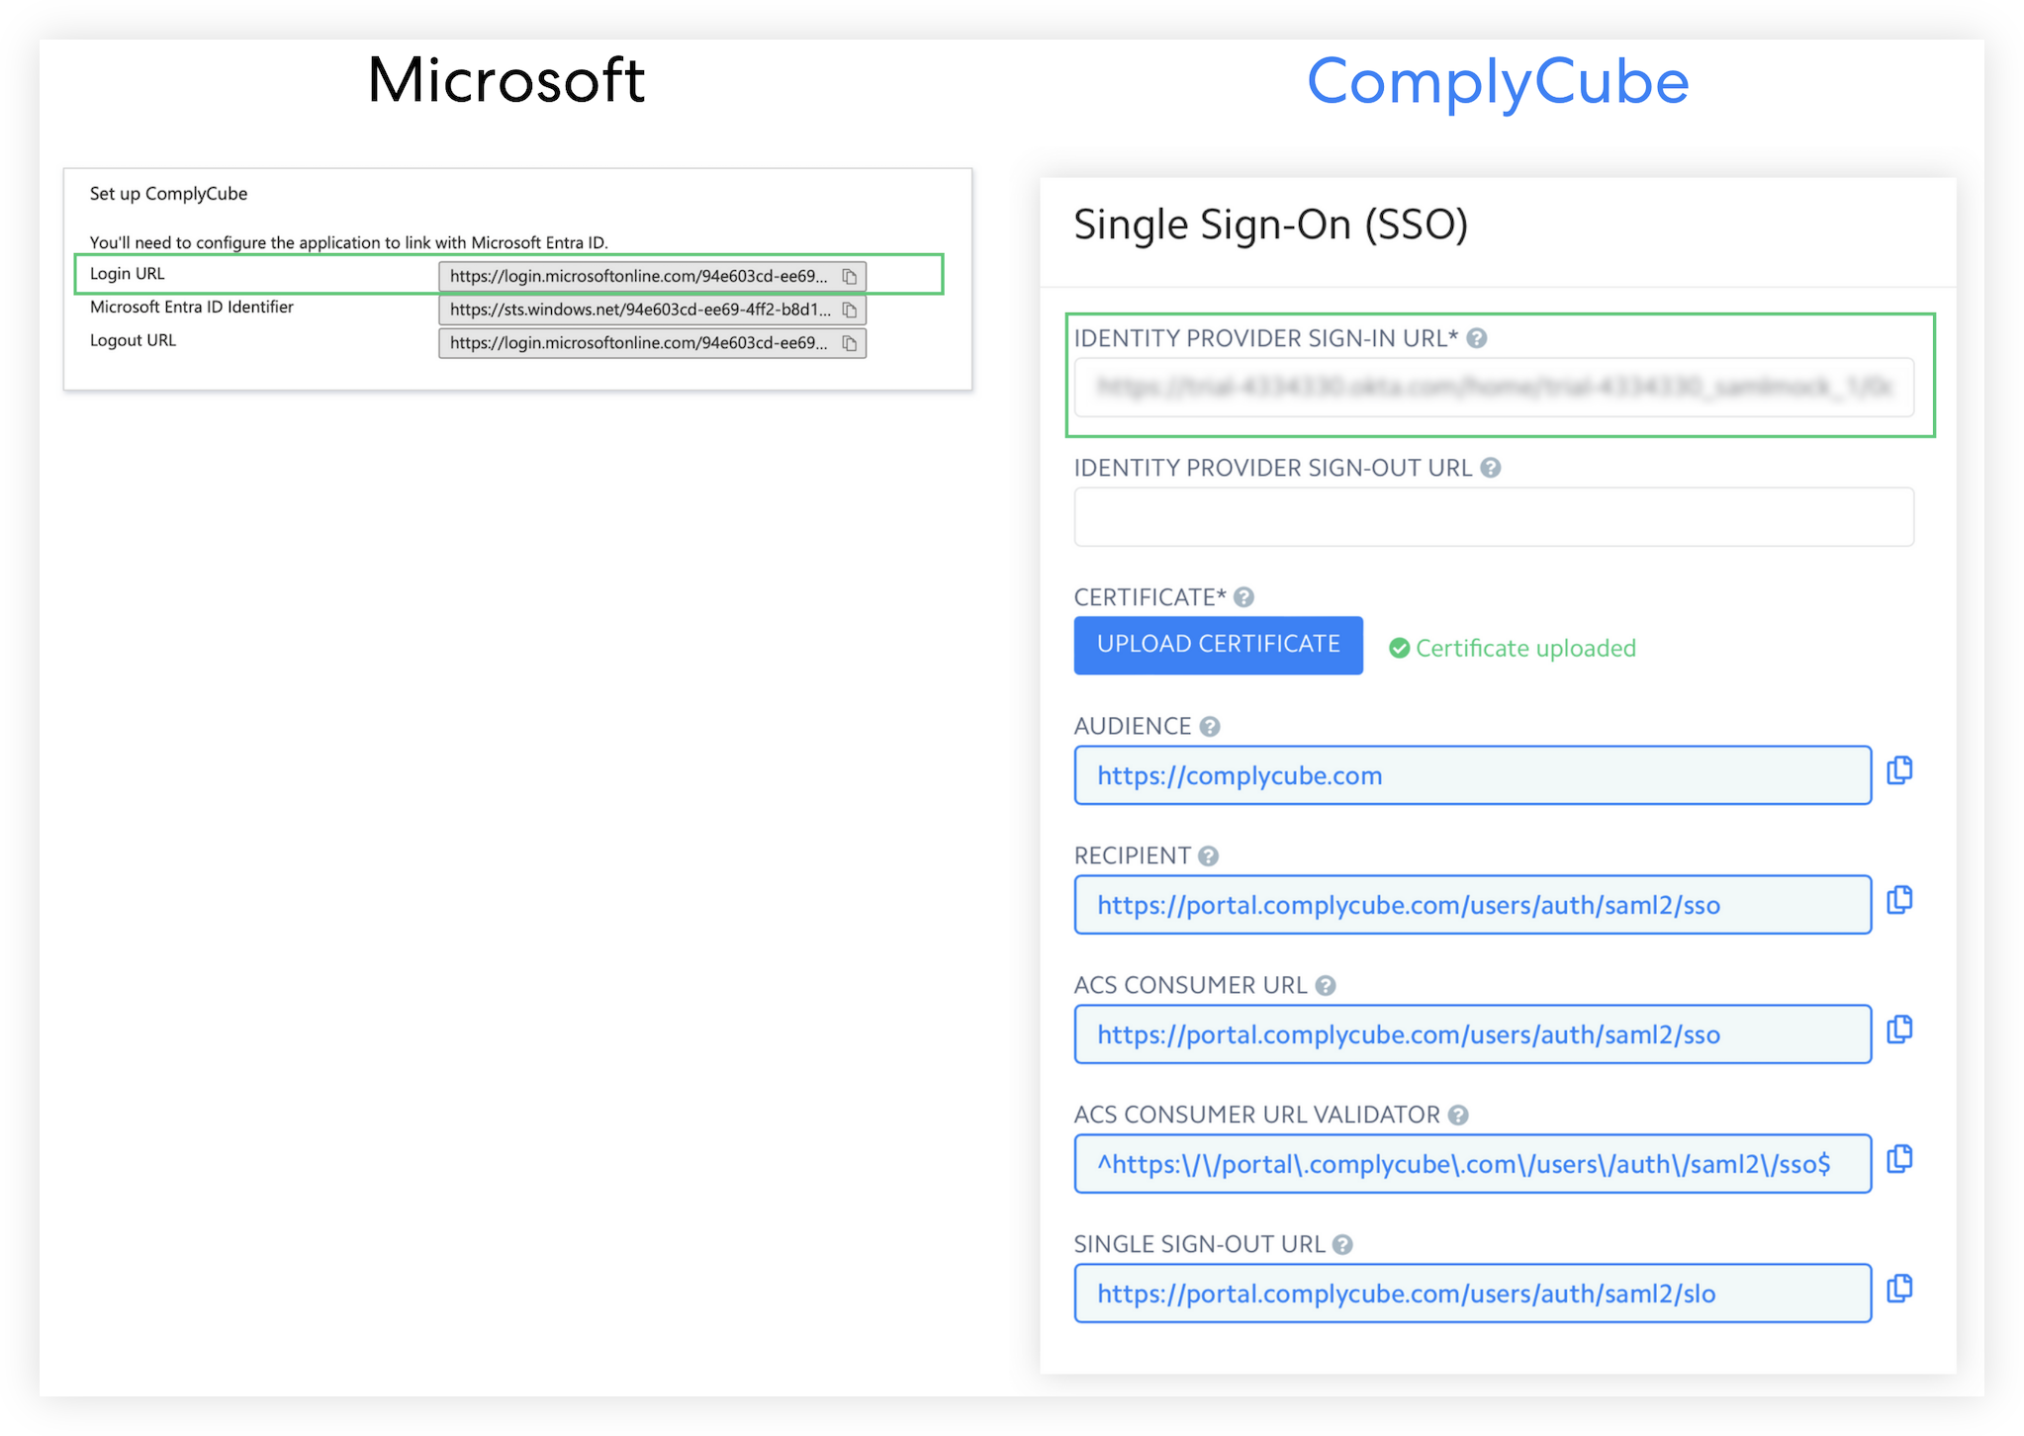The image size is (2024, 1436).
Task: Copy the Single Sign-Out URL
Action: pyautogui.click(x=1899, y=1288)
